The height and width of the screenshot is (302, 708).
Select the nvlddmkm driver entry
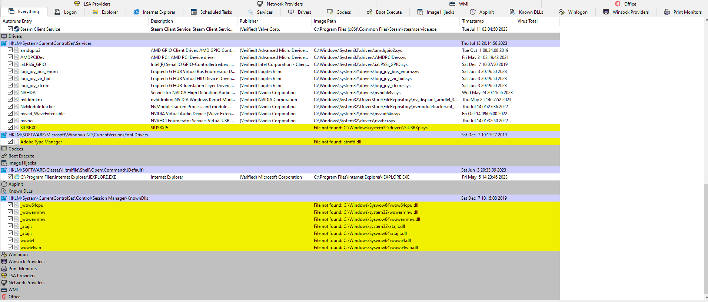pyautogui.click(x=280, y=100)
